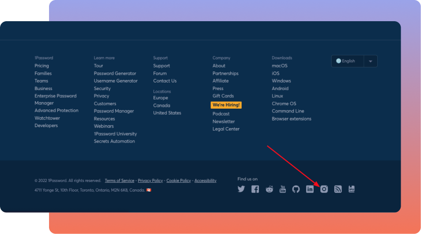Click the We're Hiring! badge
The height and width of the screenshot is (234, 421).
[226, 105]
